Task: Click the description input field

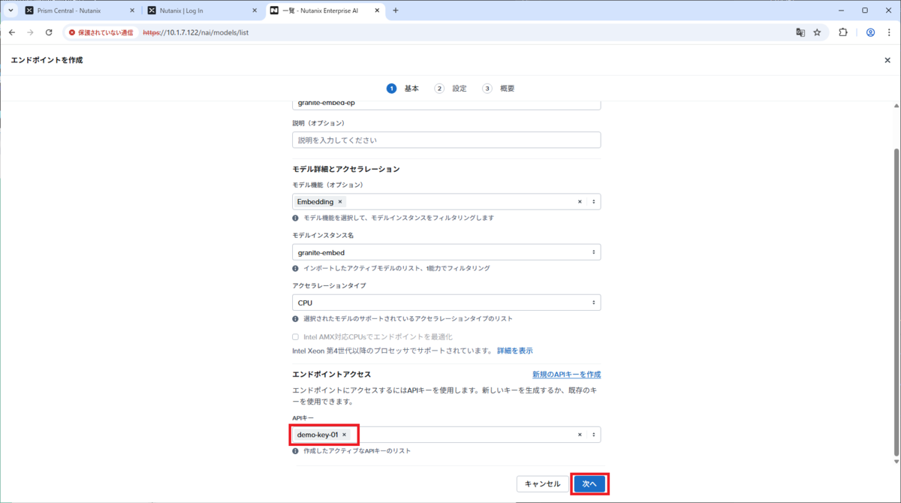Action: (x=446, y=140)
